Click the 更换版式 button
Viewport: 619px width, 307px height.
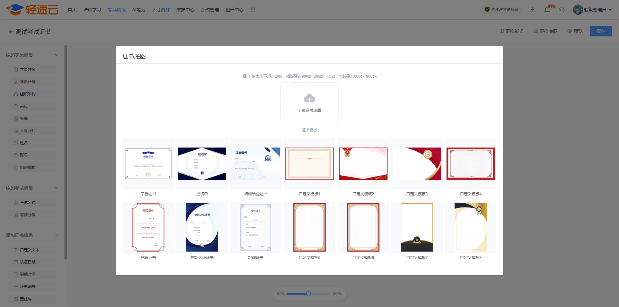click(x=512, y=31)
